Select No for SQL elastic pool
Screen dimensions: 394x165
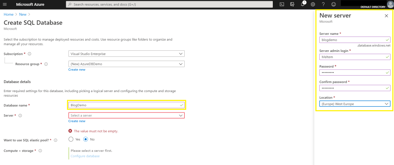pyautogui.click(x=86, y=139)
